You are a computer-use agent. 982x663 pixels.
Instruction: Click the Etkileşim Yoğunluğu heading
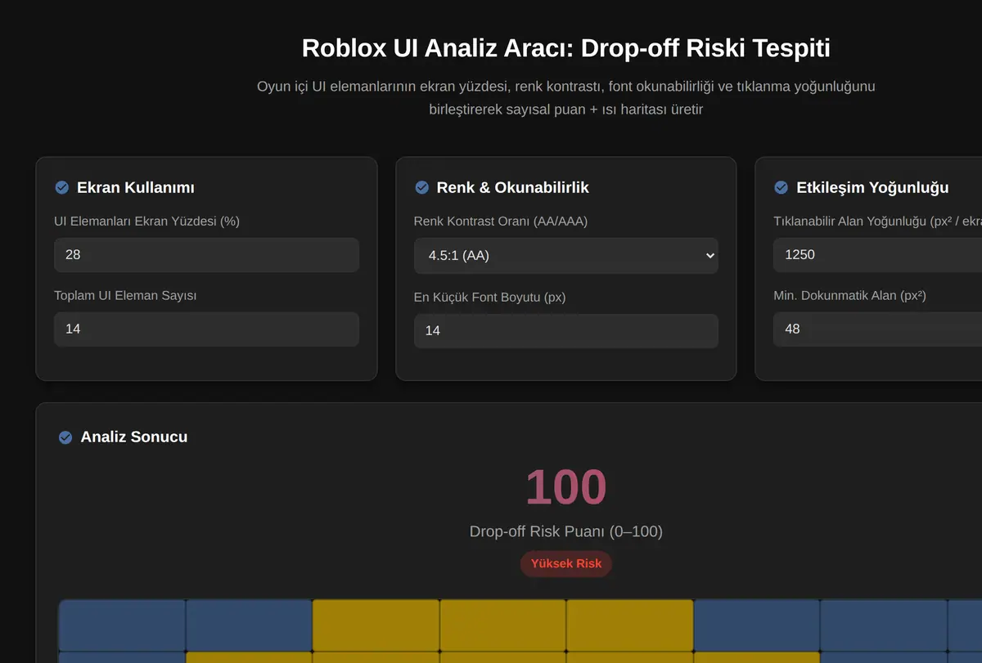(x=872, y=188)
